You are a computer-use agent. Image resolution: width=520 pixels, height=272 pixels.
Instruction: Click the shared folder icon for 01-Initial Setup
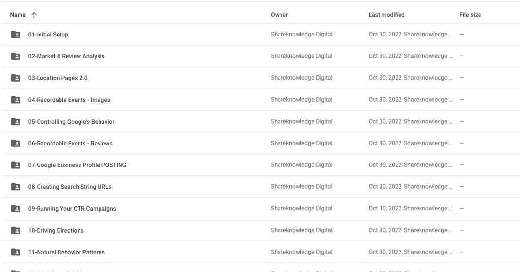click(x=16, y=35)
